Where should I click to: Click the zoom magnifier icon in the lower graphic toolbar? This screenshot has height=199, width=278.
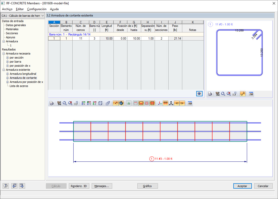coord(65,103)
